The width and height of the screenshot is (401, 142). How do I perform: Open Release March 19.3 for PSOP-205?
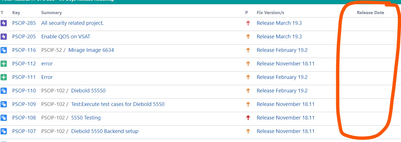[279, 37]
